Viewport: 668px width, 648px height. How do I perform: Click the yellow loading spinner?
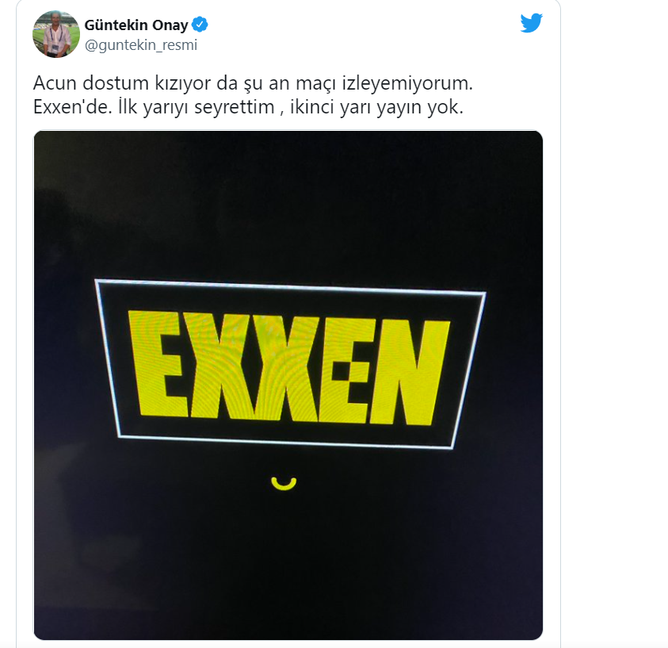point(284,484)
